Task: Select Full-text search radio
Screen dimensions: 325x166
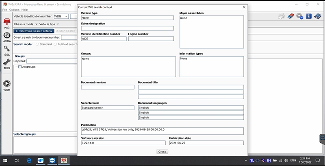Action: (55, 44)
